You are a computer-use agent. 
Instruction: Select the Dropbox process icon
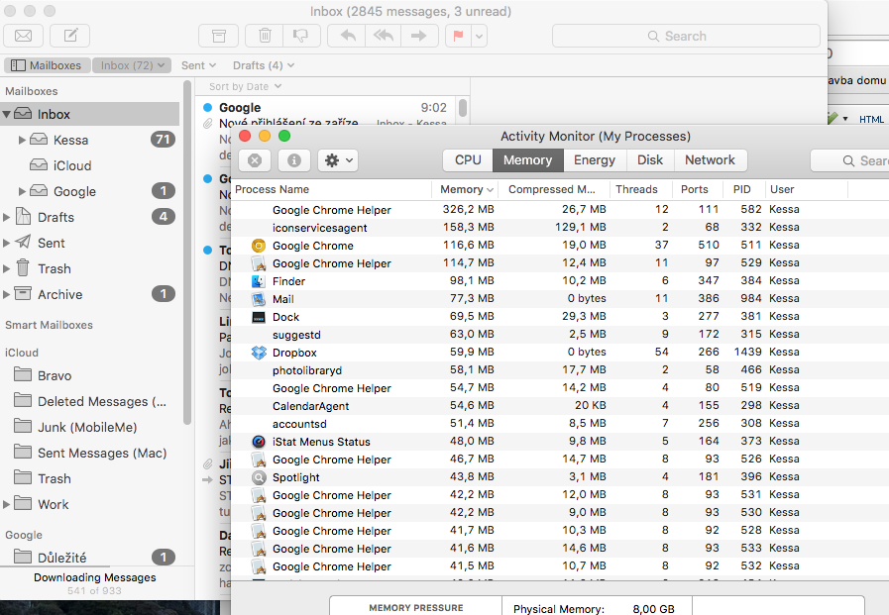[259, 353]
